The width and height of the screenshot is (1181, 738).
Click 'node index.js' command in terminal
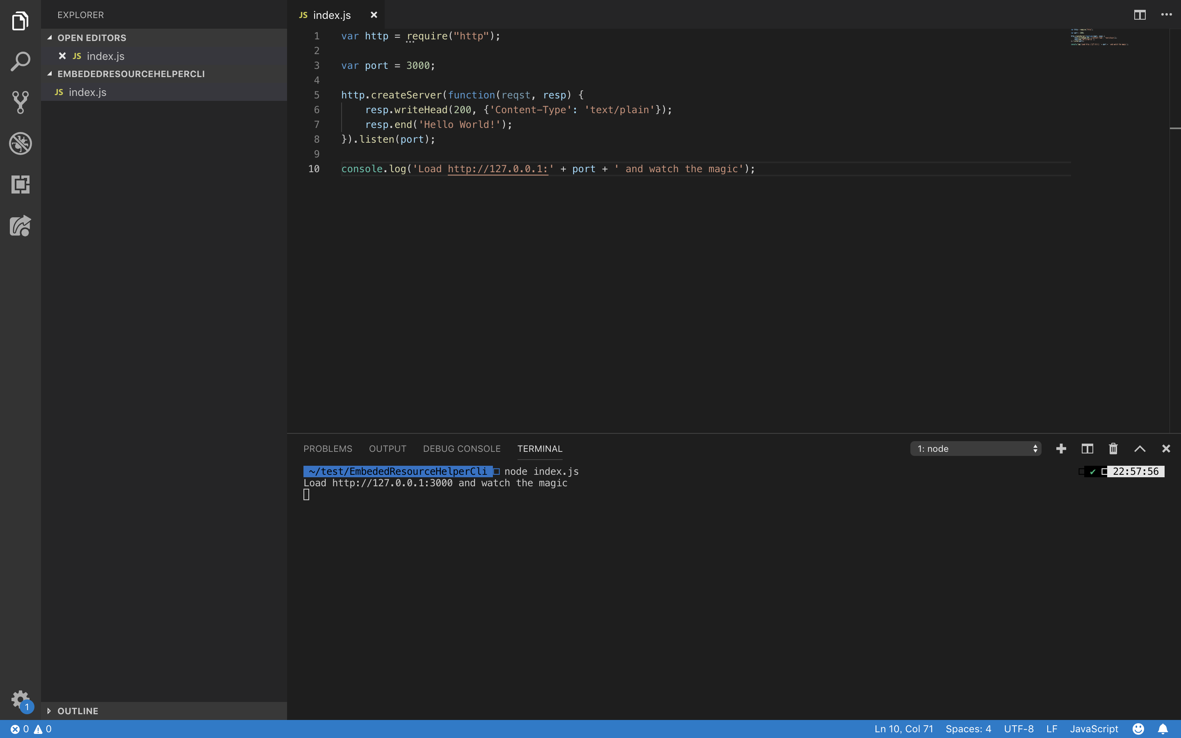(x=541, y=471)
